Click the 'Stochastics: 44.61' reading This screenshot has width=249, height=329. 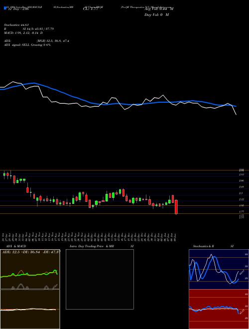tap(16, 25)
